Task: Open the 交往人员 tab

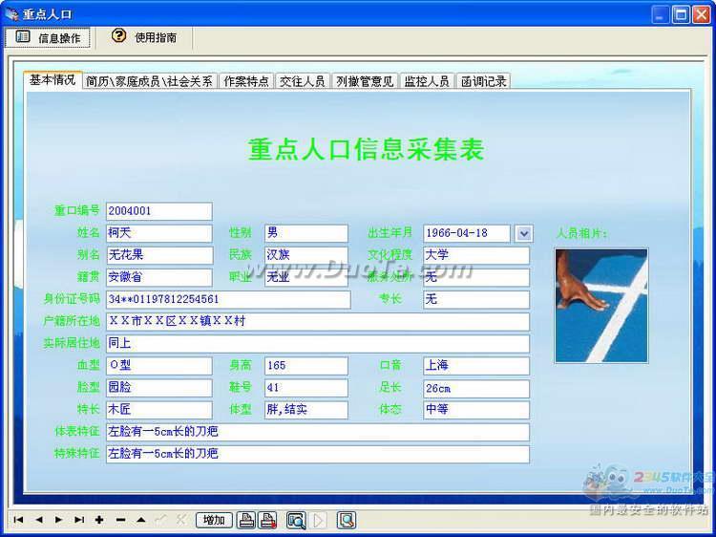Action: [303, 81]
